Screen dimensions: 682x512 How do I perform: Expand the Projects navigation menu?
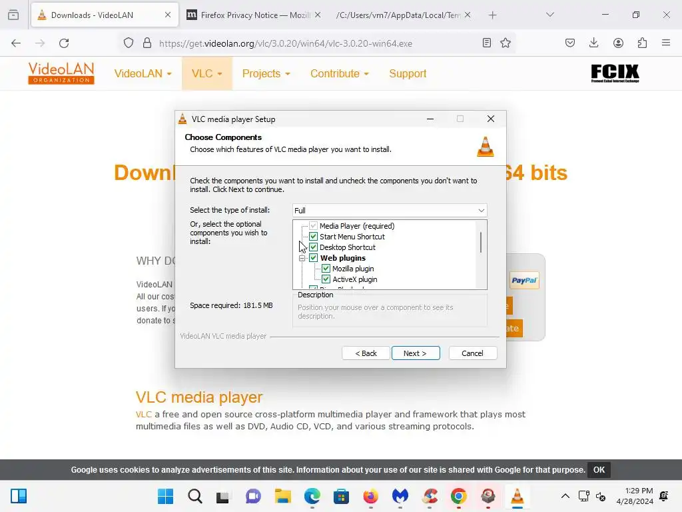point(266,73)
